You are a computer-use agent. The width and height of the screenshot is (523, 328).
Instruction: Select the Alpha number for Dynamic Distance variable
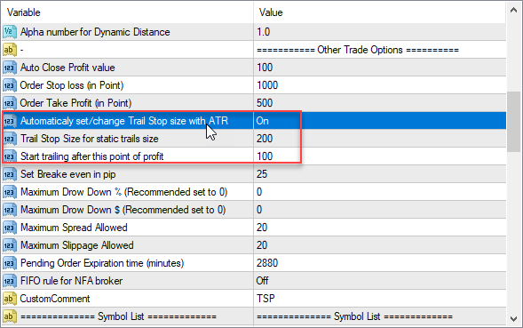(x=95, y=32)
